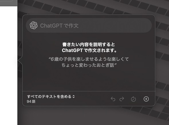The image size is (169, 125).
Task: Focus the "ChatGPT で作文" input field
Action: point(89,25)
